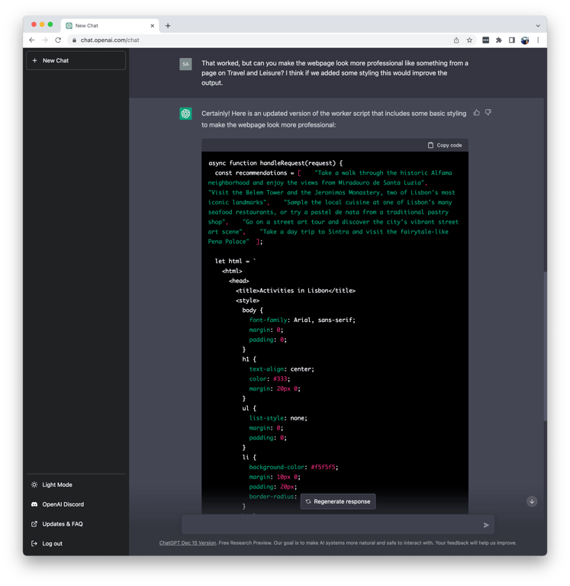Open Updates & FAQ
The image size is (570, 586).
tap(76, 524)
